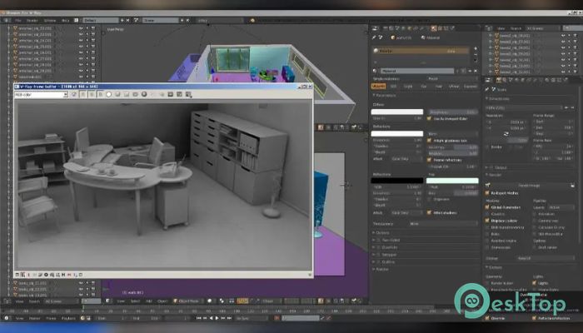Toggle Draft render checkbox
Screen dimensions: 583x333
point(535,247)
